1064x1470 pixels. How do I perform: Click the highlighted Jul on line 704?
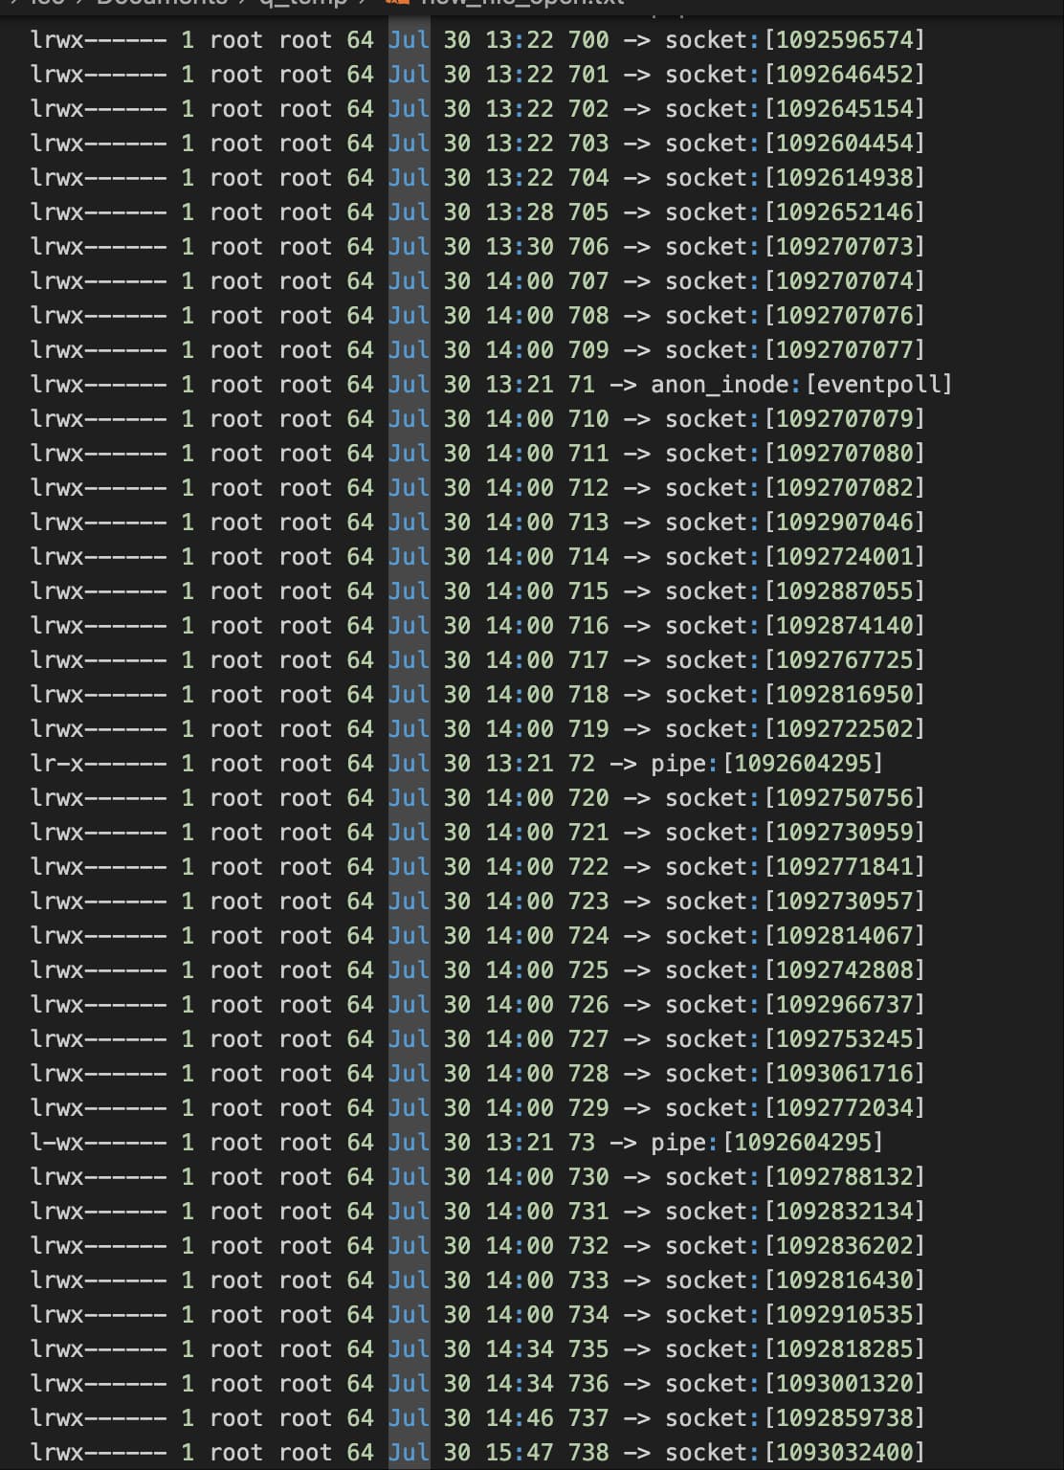click(x=409, y=178)
